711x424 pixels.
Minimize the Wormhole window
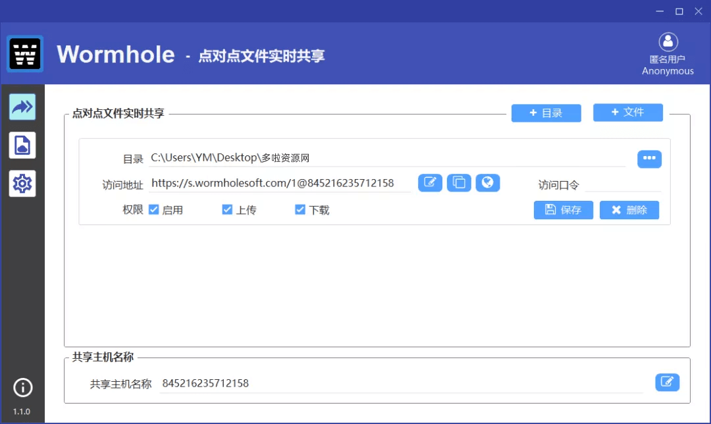tap(660, 11)
